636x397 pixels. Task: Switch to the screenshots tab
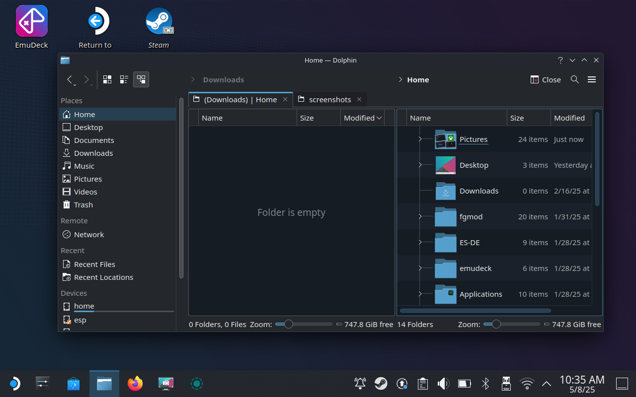click(329, 99)
